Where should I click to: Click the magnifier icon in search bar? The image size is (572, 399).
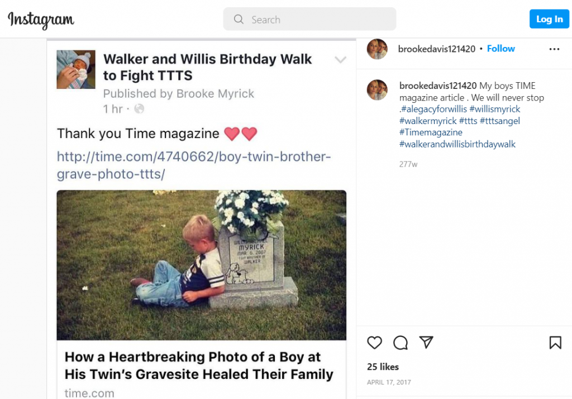pyautogui.click(x=239, y=20)
